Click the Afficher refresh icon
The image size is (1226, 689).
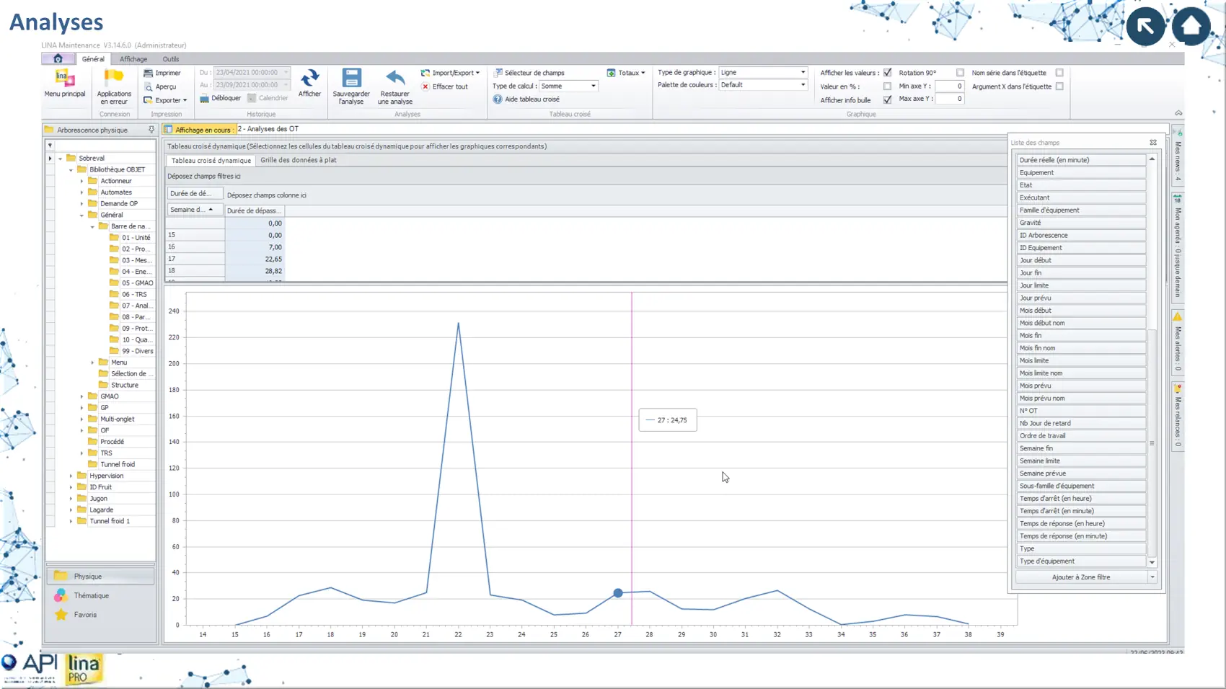pos(309,78)
